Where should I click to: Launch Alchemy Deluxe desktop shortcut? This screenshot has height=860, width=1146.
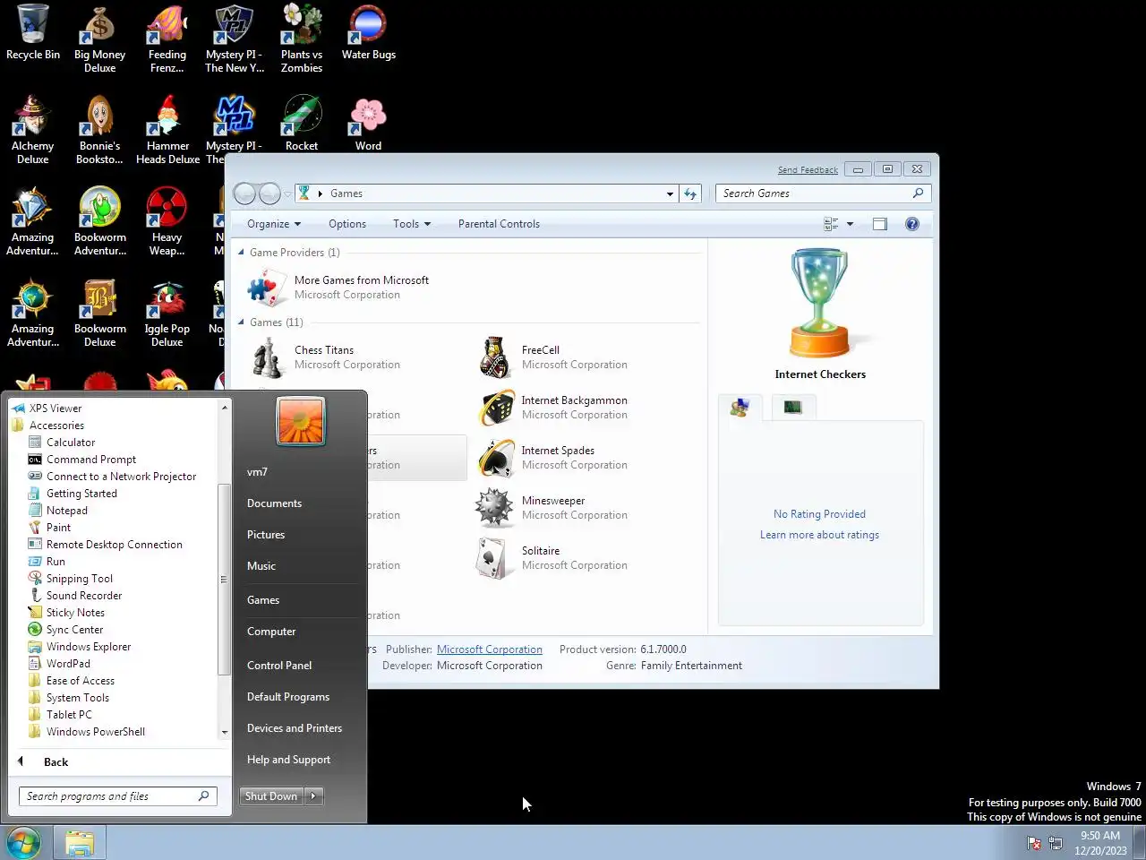pos(33,131)
